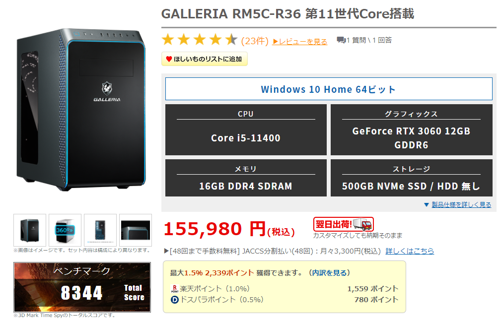501x323 pixels.
Task: Select the first front-view PC thumbnail
Action: click(30, 230)
